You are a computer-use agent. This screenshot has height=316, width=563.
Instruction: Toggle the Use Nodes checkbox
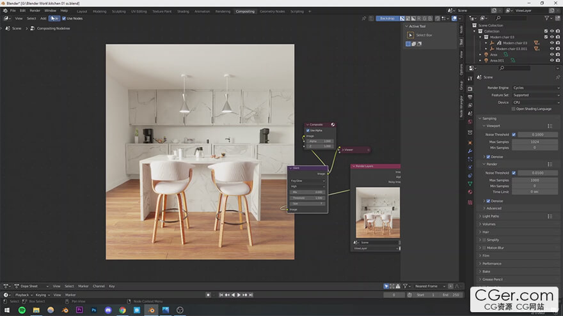(64, 19)
